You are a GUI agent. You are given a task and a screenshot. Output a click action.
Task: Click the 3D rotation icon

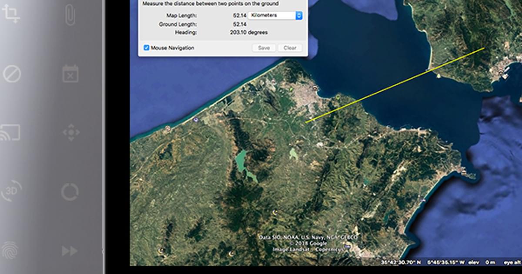tap(11, 191)
